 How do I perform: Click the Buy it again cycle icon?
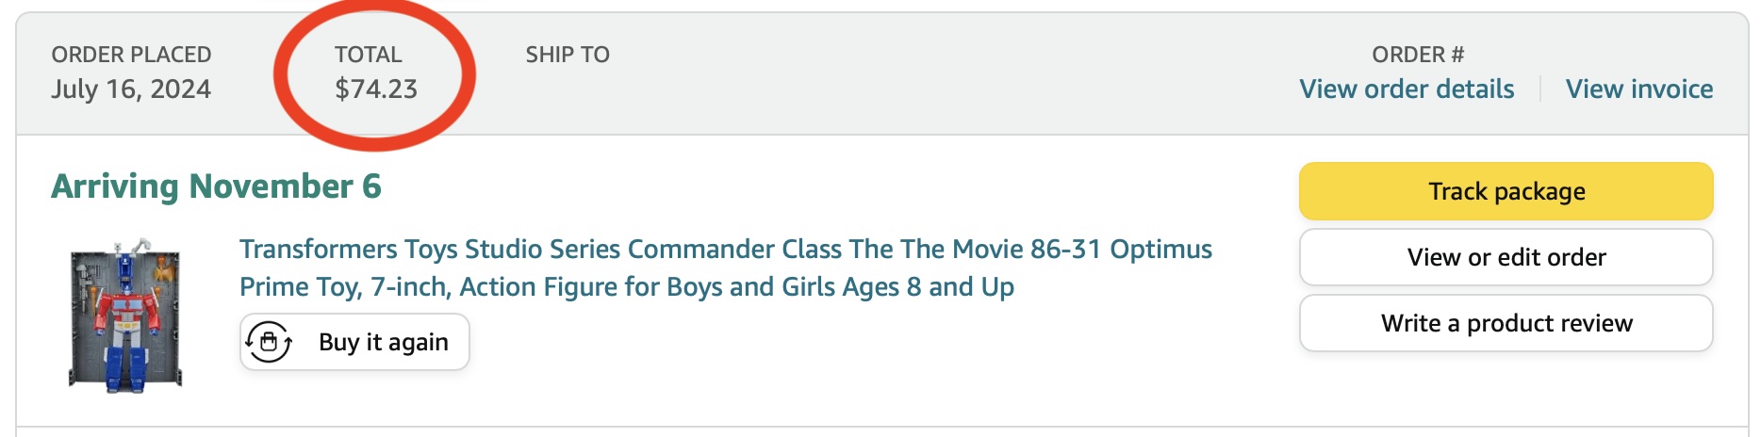coord(269,342)
